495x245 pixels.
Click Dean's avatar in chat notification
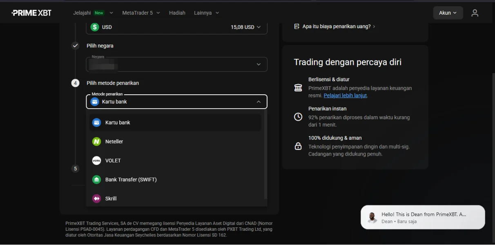tap(372, 218)
